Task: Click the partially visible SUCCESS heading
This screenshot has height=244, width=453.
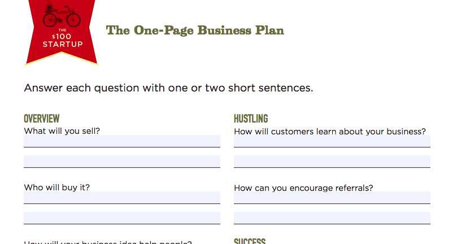Action: [x=250, y=241]
